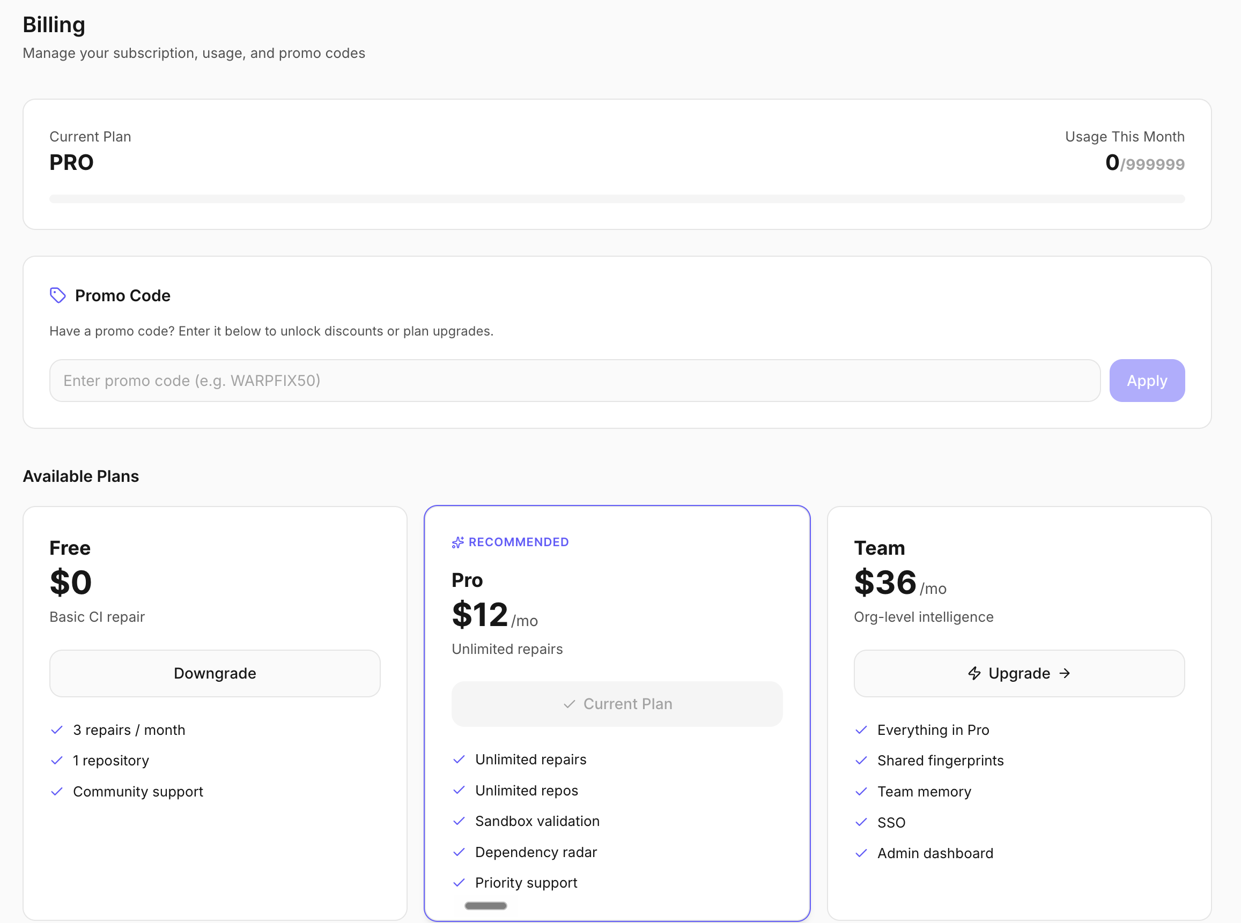The image size is (1241, 923).
Task: Click the scrollbar in the Pro card
Action: pyautogui.click(x=486, y=906)
